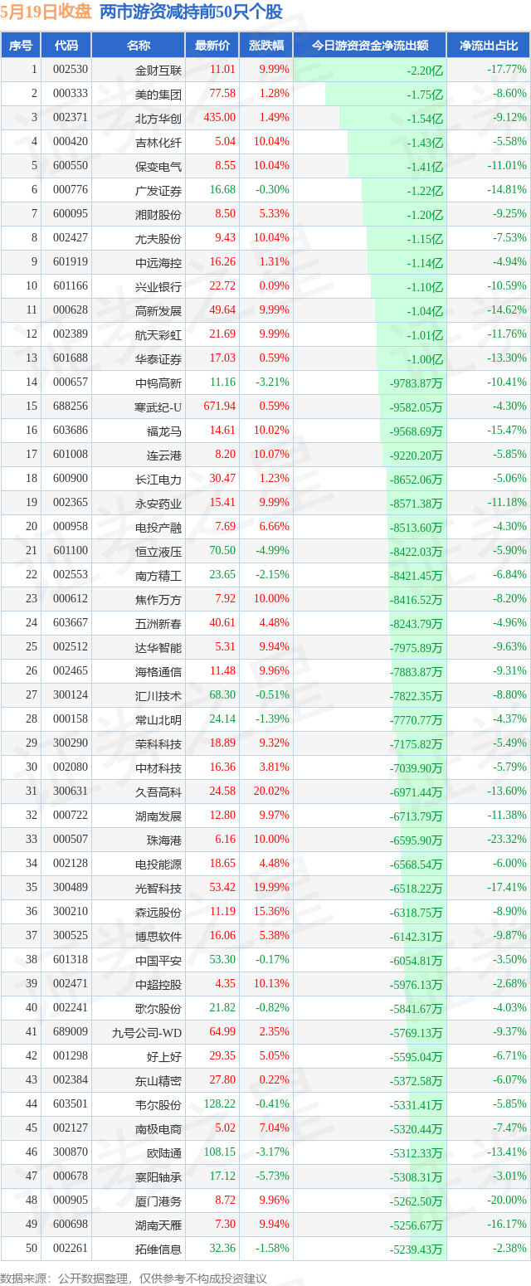Select stock name 恒立液压

tap(159, 551)
